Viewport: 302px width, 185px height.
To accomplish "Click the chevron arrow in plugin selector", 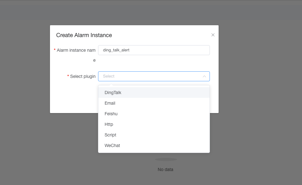I will [204, 76].
